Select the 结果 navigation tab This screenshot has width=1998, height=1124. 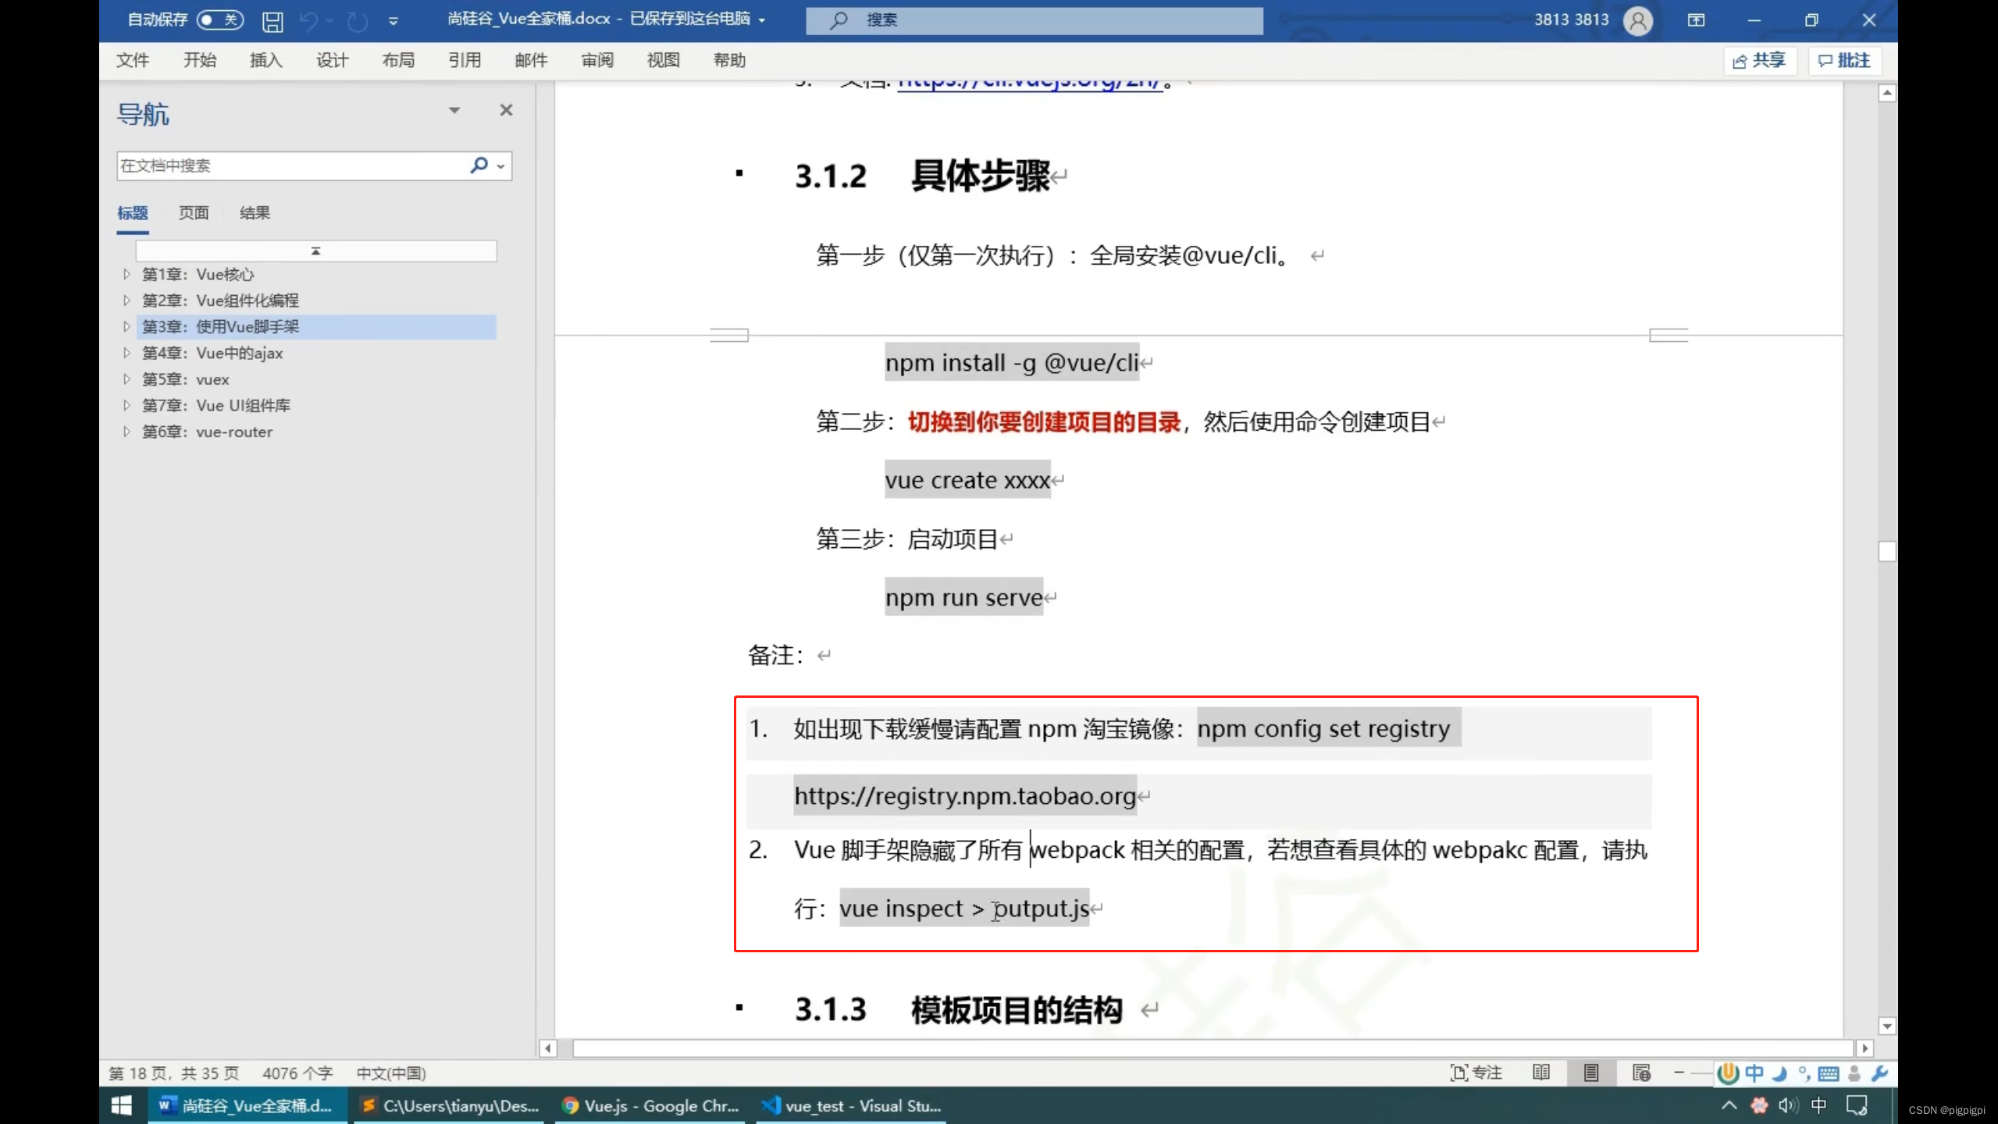(x=255, y=212)
